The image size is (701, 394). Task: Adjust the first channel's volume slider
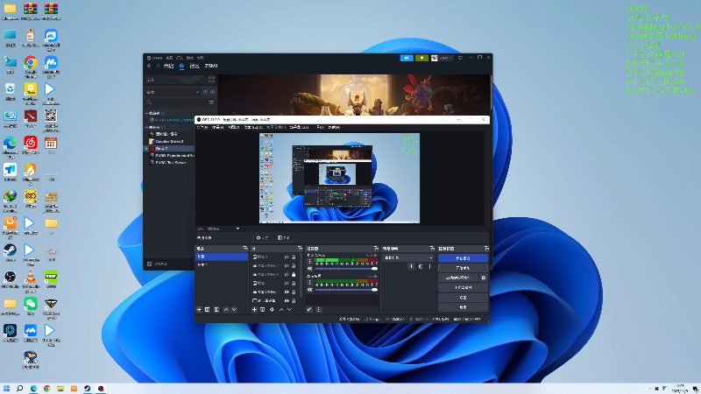[x=374, y=271]
